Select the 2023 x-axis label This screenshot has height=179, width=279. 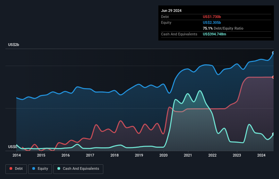pos(237,155)
